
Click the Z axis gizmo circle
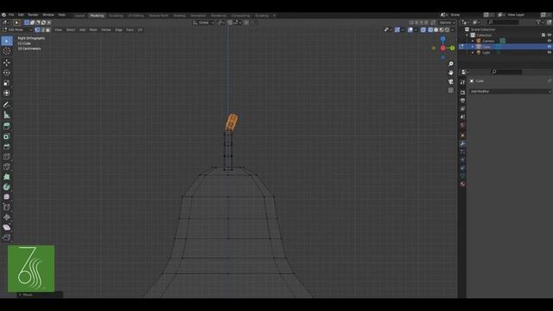[442, 39]
